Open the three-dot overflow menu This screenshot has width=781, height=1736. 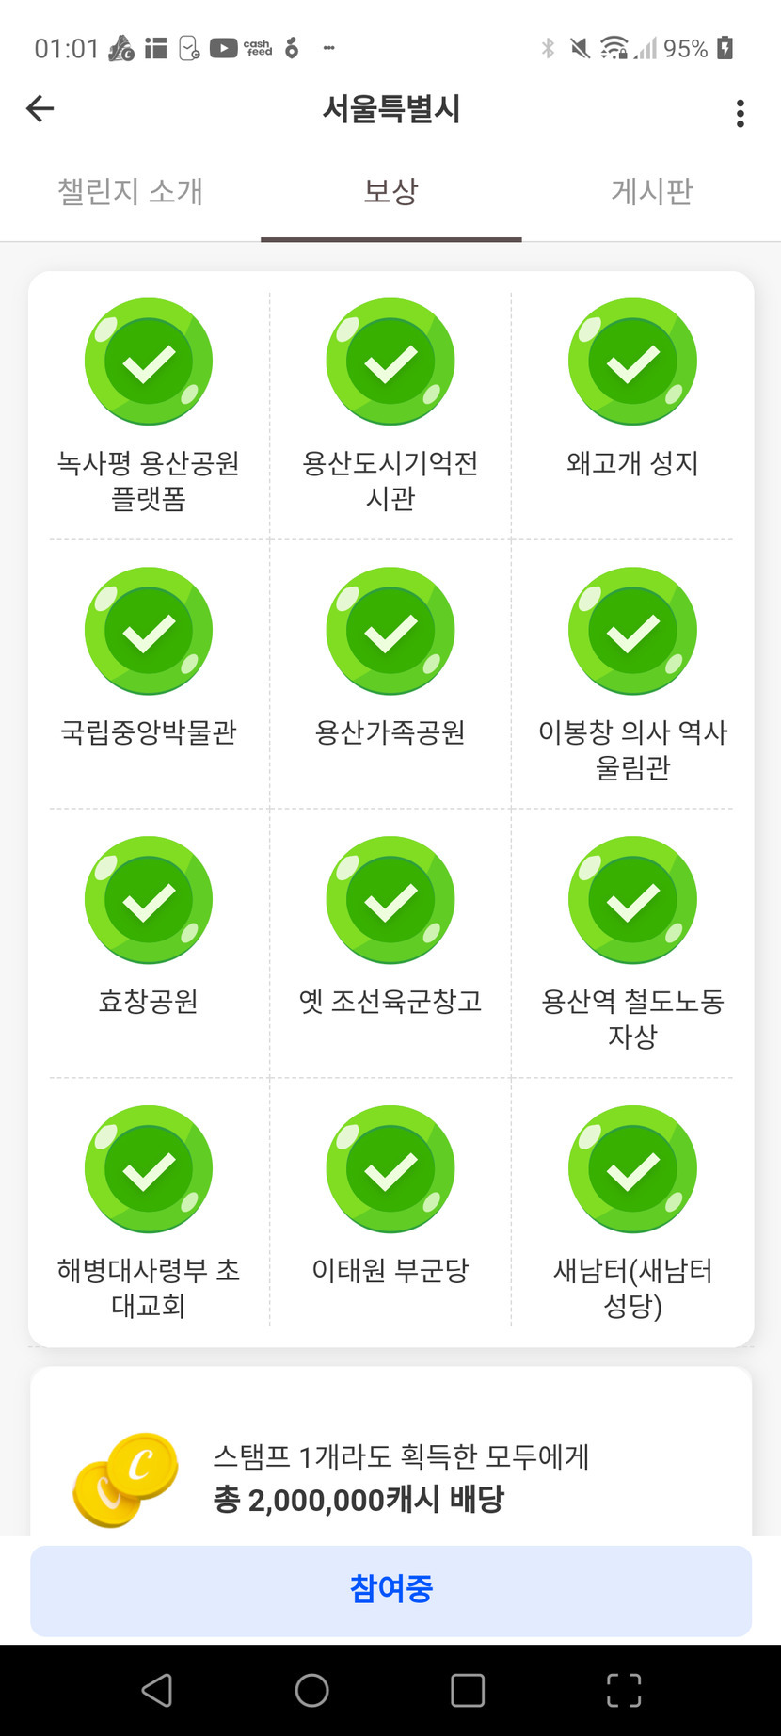pyautogui.click(x=741, y=113)
